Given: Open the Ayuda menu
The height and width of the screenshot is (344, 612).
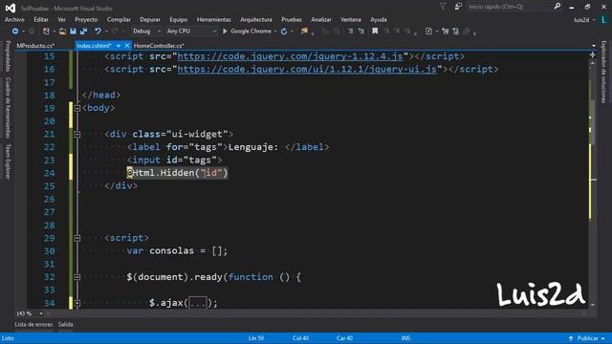Looking at the screenshot, I should [379, 19].
